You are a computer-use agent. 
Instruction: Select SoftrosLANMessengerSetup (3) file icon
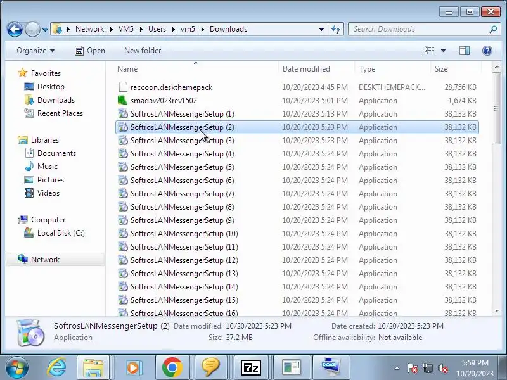(x=123, y=140)
